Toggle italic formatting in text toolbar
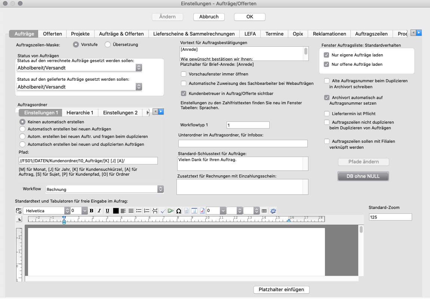The image size is (430, 299). (99, 211)
